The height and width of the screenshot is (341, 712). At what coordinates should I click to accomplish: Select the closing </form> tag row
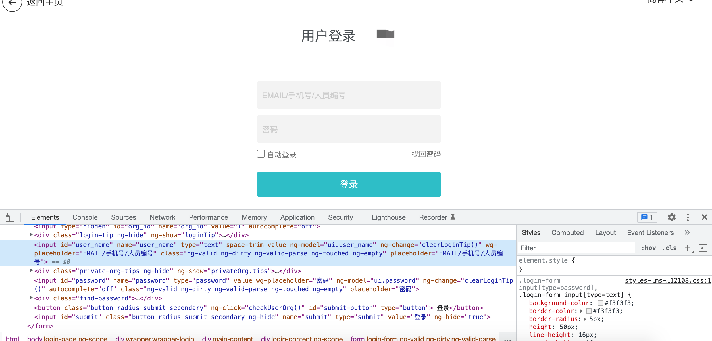coord(40,326)
